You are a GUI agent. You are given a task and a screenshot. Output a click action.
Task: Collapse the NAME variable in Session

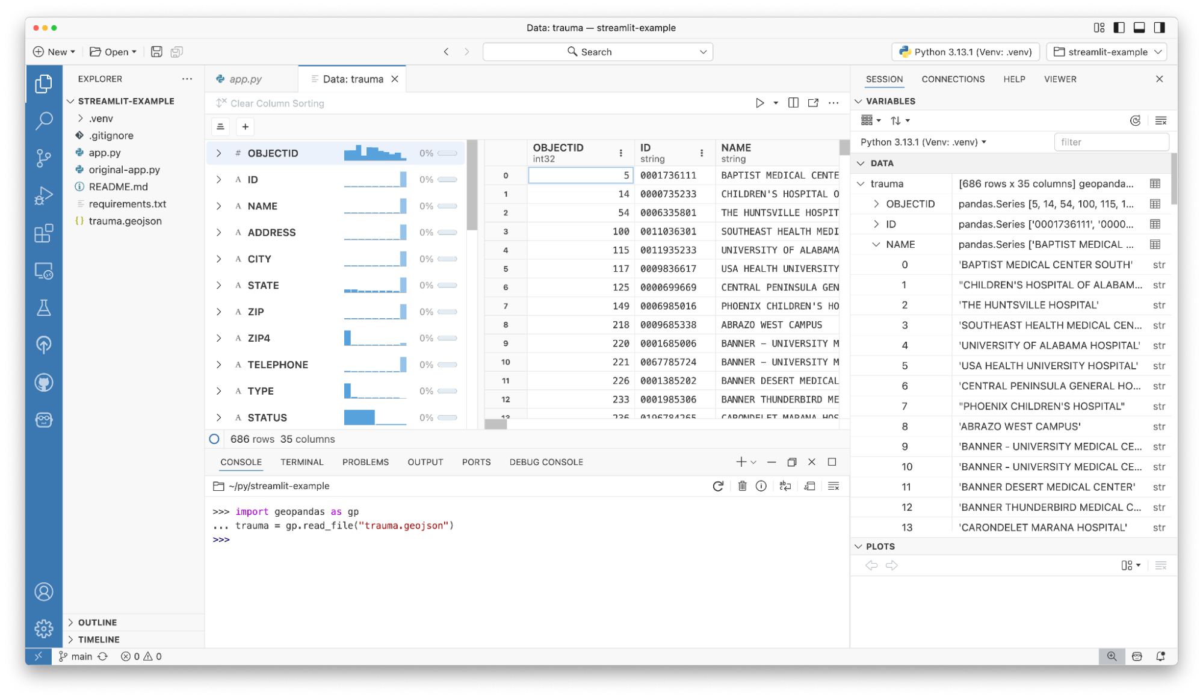click(x=876, y=244)
